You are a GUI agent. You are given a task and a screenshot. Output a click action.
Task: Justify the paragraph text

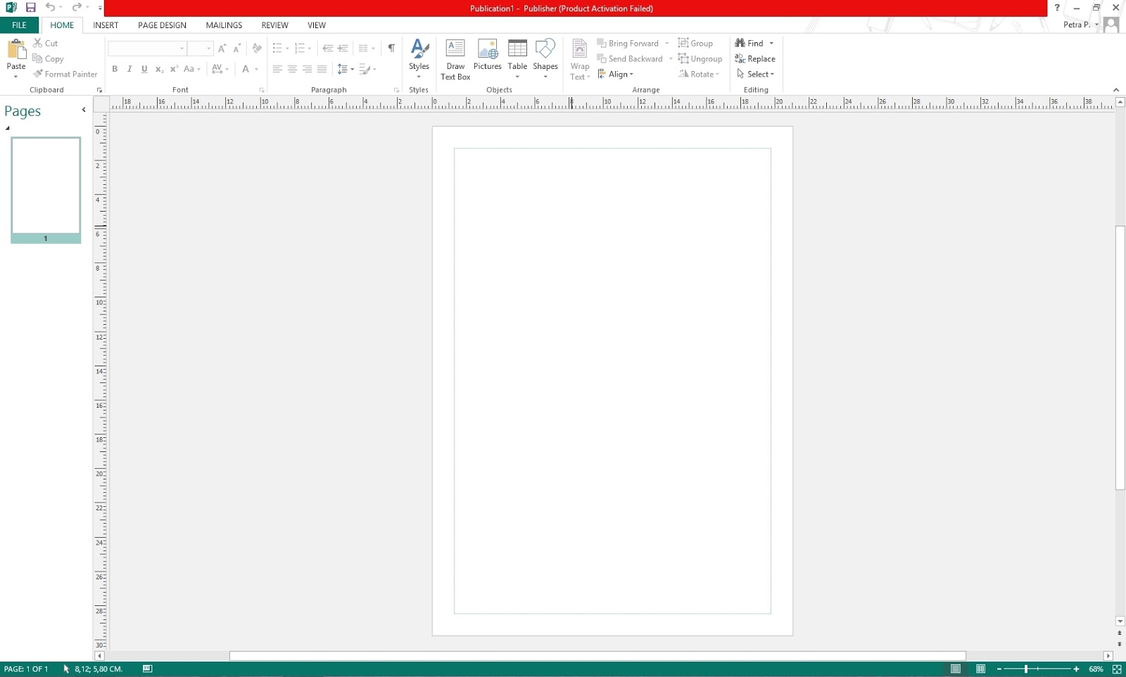(322, 69)
